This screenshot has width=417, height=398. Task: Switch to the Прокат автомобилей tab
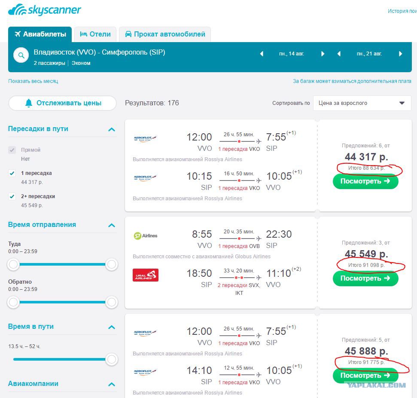click(165, 34)
